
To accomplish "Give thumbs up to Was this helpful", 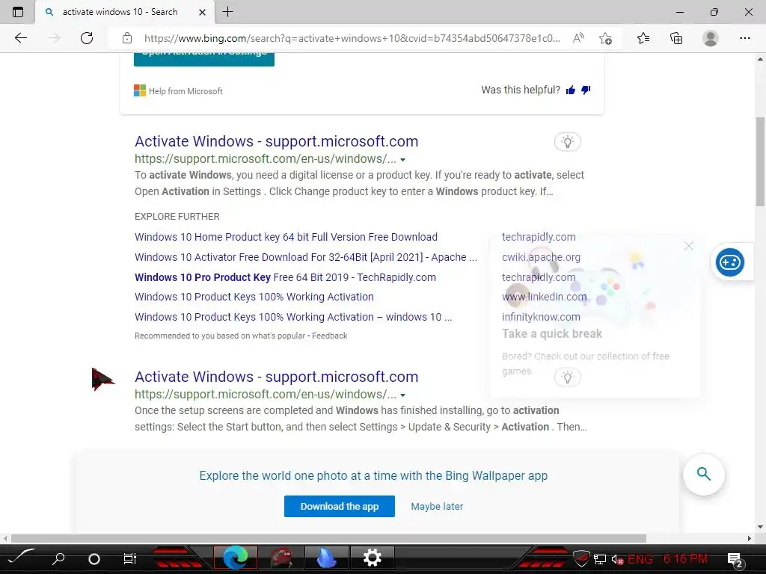I will (570, 90).
